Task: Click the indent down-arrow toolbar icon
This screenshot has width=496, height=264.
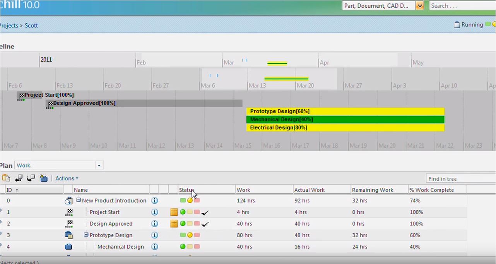Action: coord(31,178)
